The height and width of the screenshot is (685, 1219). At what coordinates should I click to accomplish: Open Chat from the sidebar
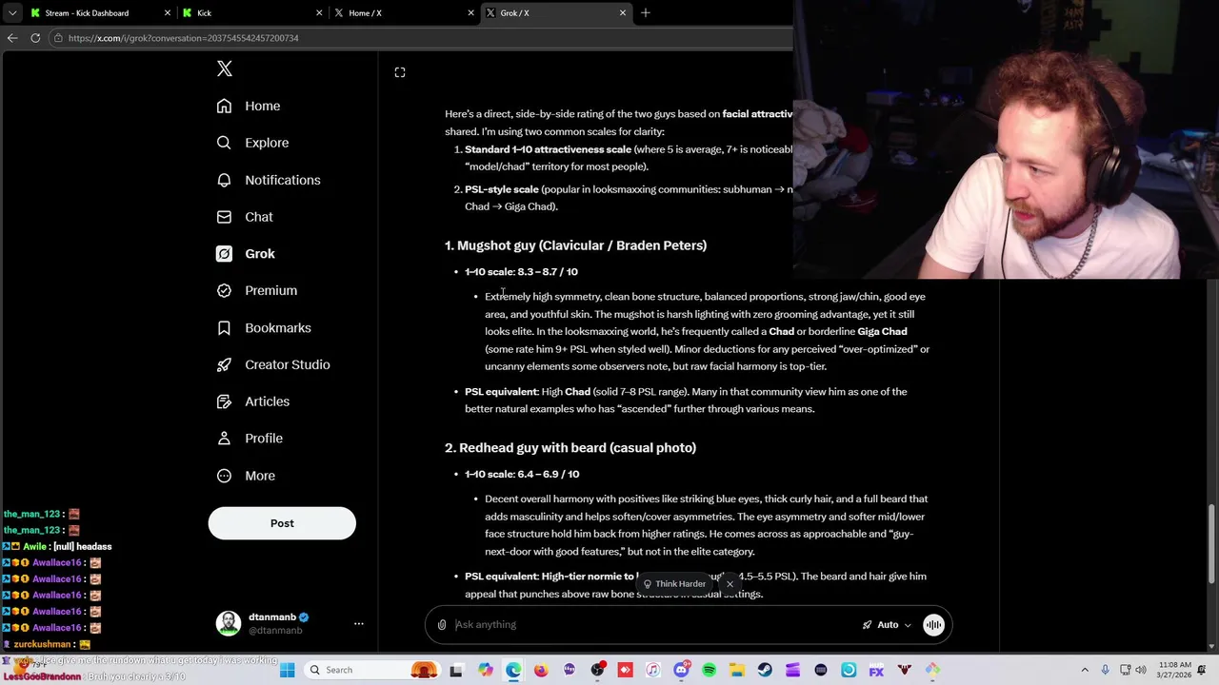245,217
